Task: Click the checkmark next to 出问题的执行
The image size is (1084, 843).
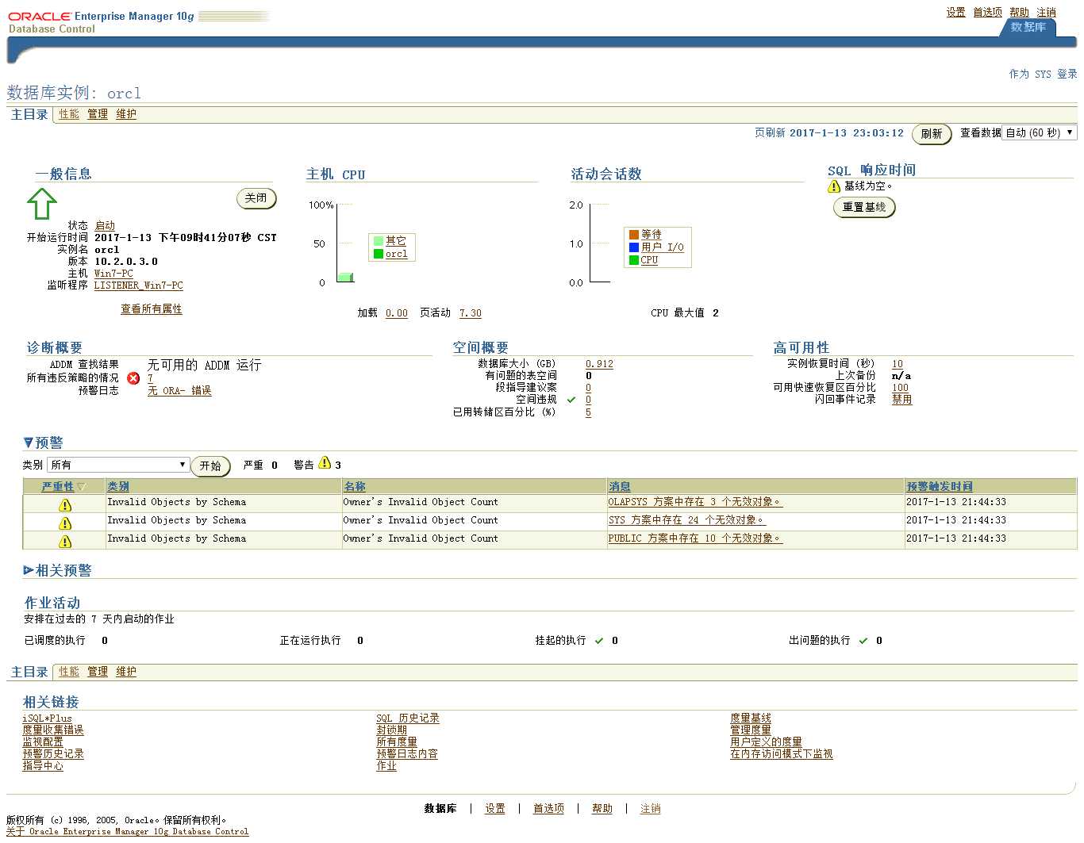Action: (x=863, y=641)
